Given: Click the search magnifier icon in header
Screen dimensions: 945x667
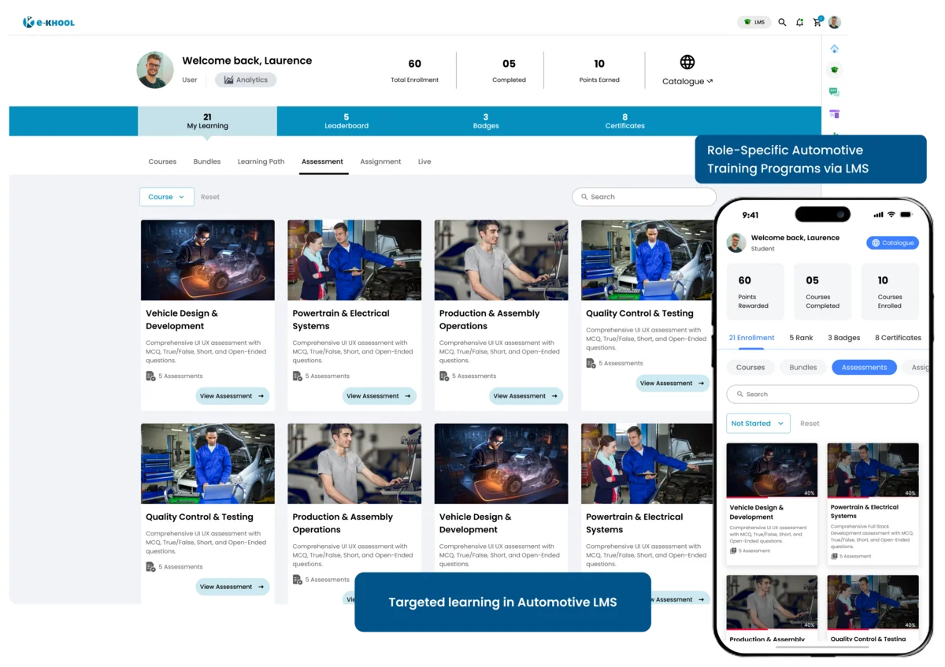Looking at the screenshot, I should tap(782, 22).
